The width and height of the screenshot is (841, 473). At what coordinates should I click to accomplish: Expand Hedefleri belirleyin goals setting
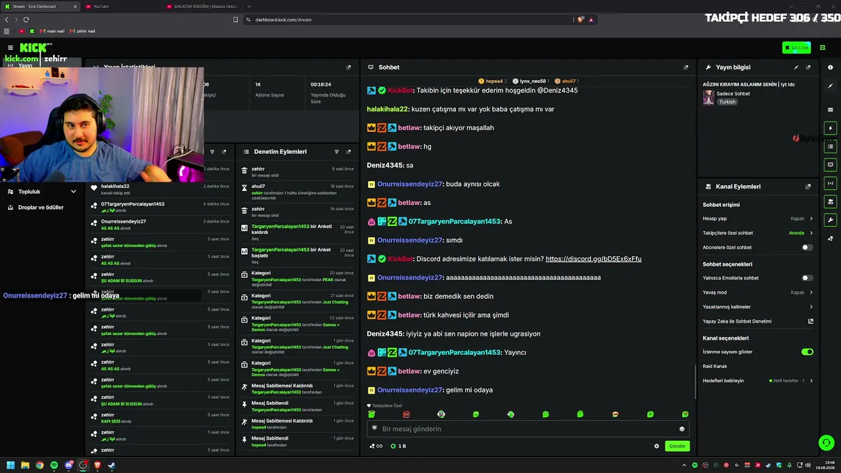pyautogui.click(x=758, y=381)
